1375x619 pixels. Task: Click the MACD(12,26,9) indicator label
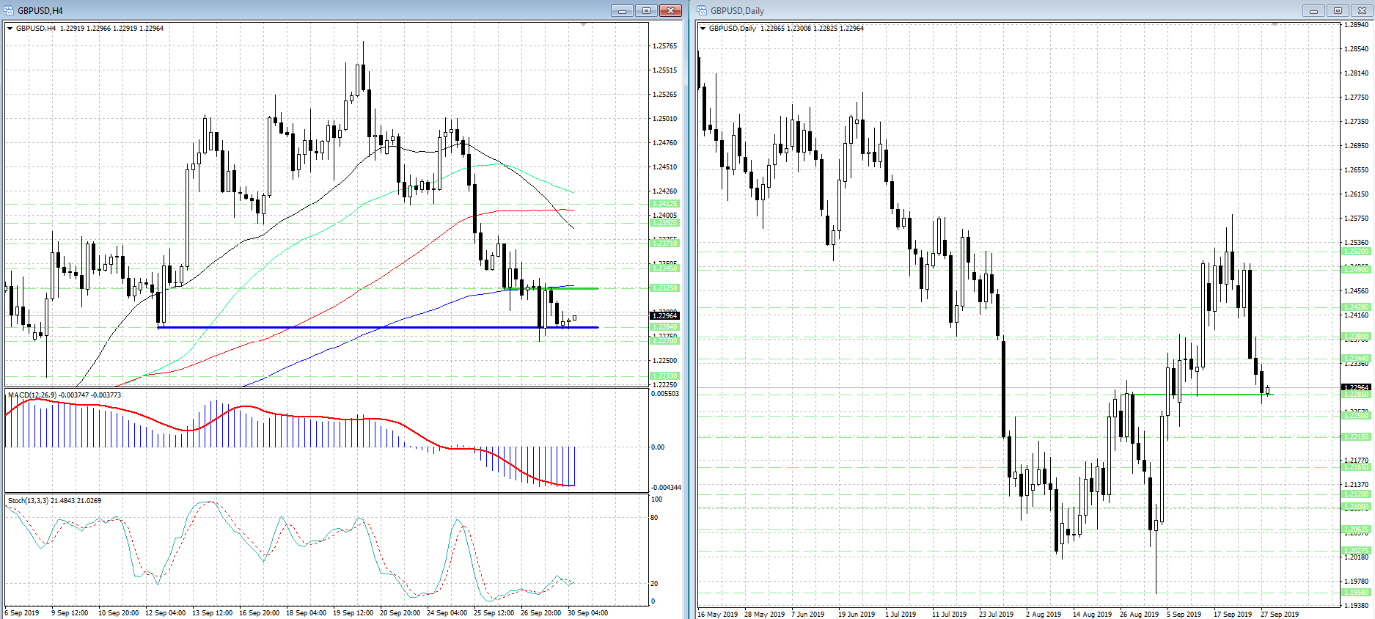tap(65, 395)
